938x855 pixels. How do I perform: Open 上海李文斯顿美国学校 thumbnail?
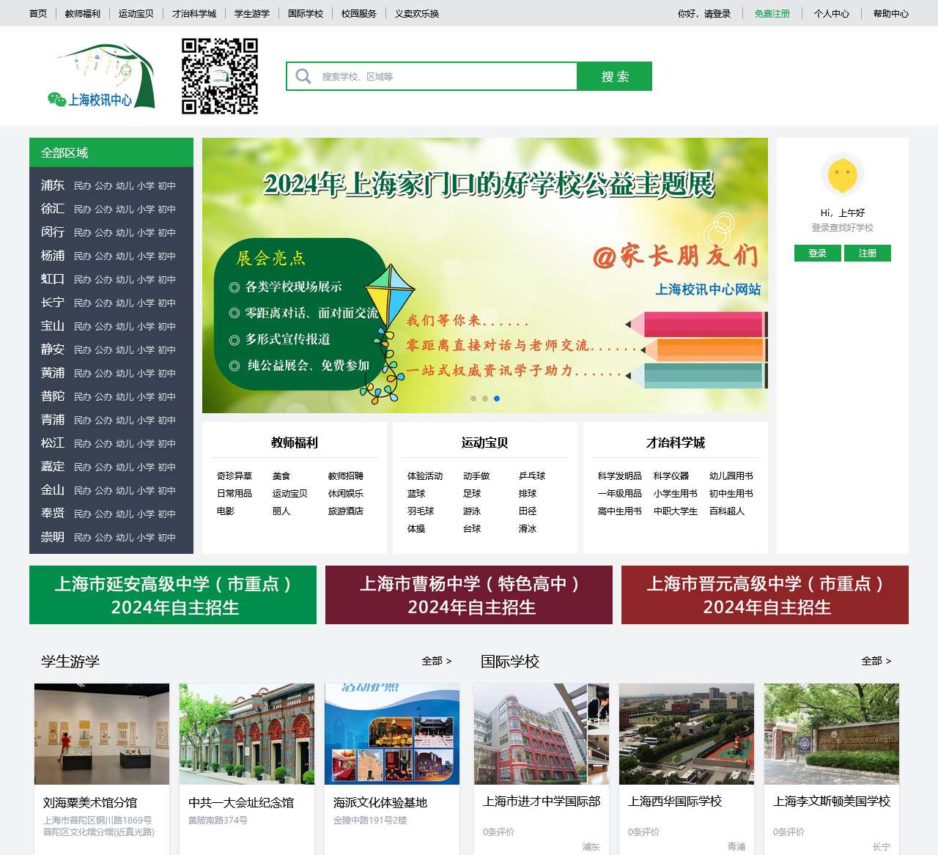pyautogui.click(x=832, y=734)
